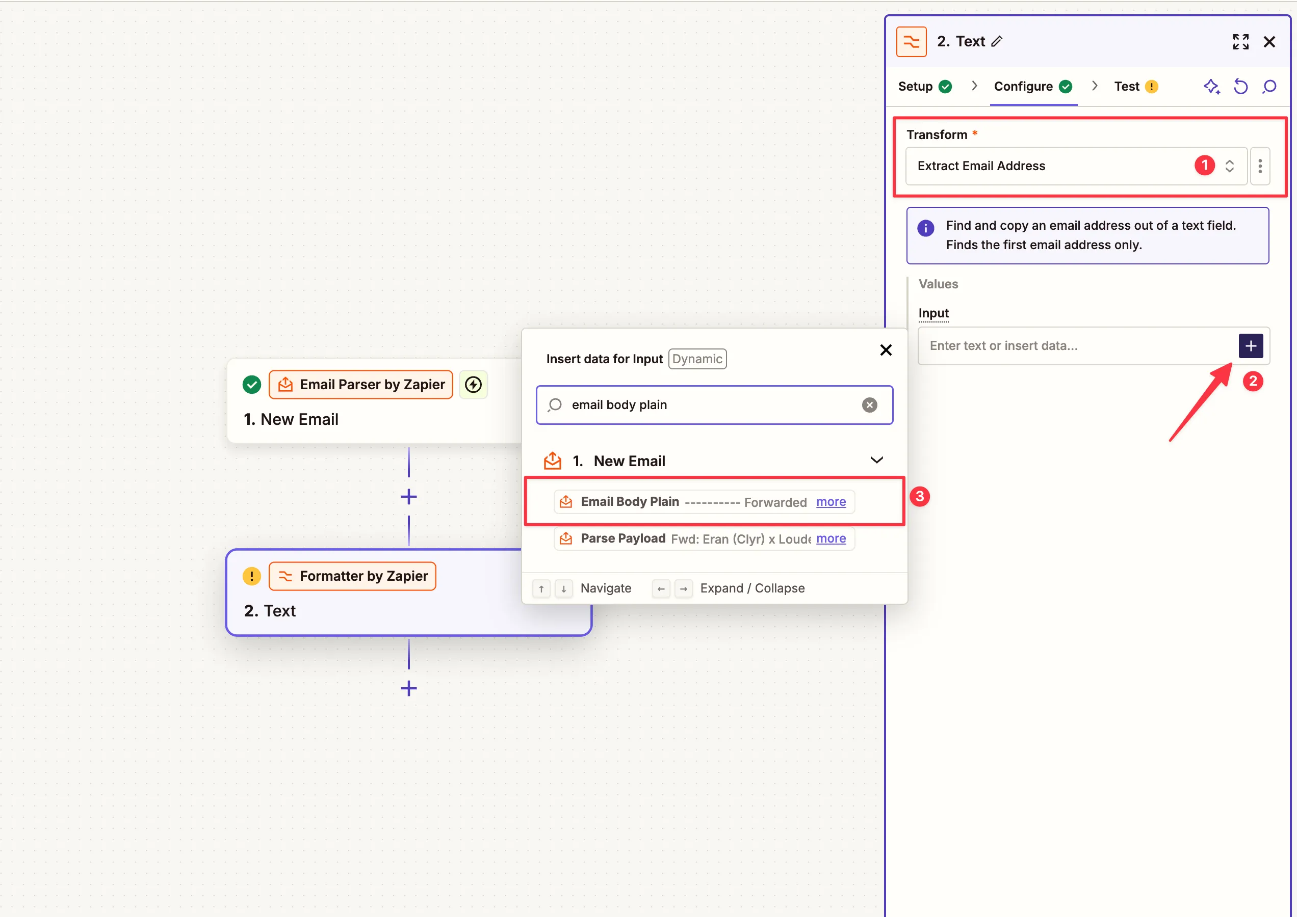The height and width of the screenshot is (917, 1297).
Task: Close the Insert data for Input popup
Action: (886, 350)
